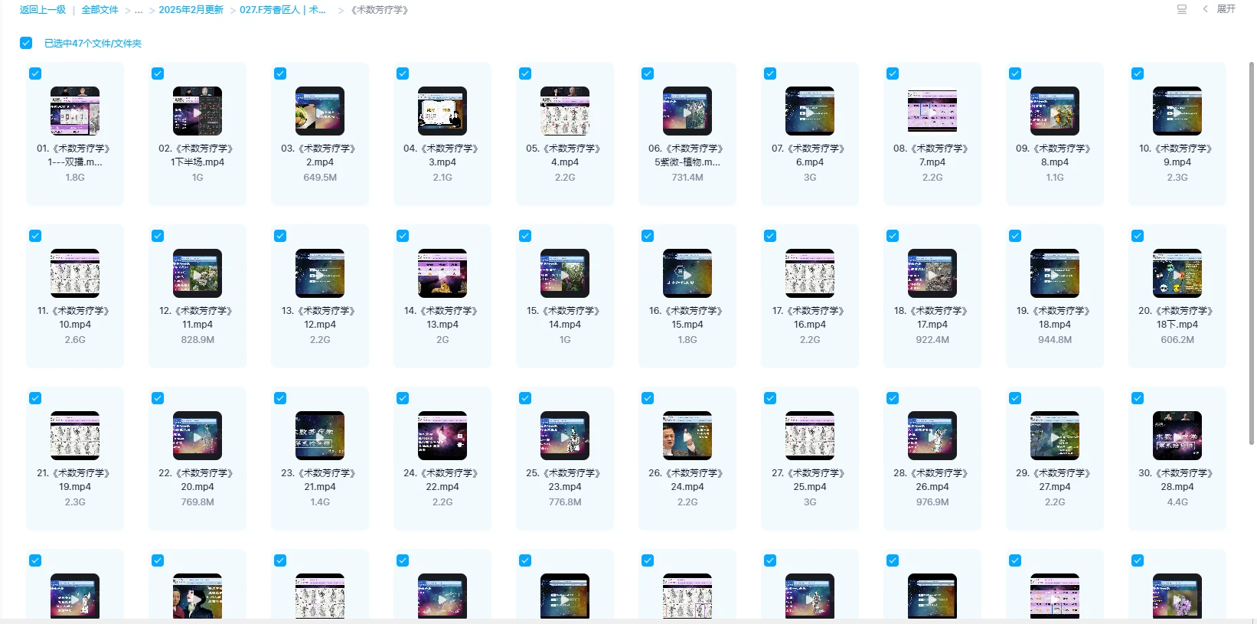Open video thumbnail of file 10 9.mp4
Image resolution: width=1257 pixels, height=624 pixels.
point(1177,111)
